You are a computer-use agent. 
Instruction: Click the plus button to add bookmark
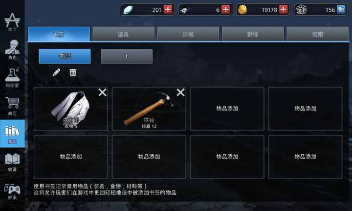(x=127, y=56)
